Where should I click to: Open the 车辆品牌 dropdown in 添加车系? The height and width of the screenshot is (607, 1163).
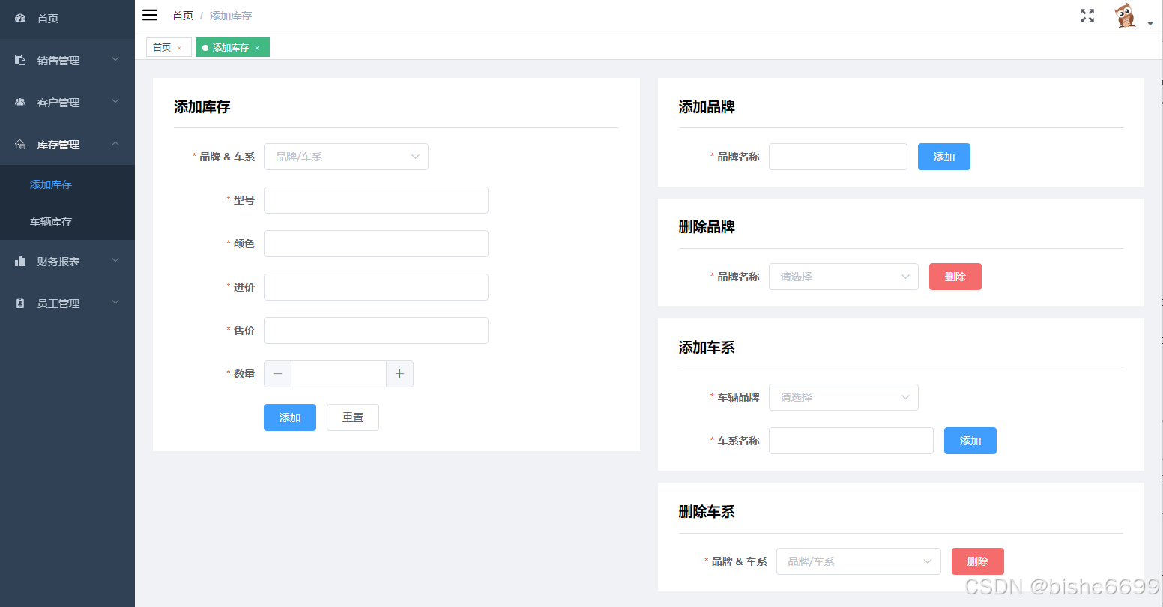coord(843,396)
